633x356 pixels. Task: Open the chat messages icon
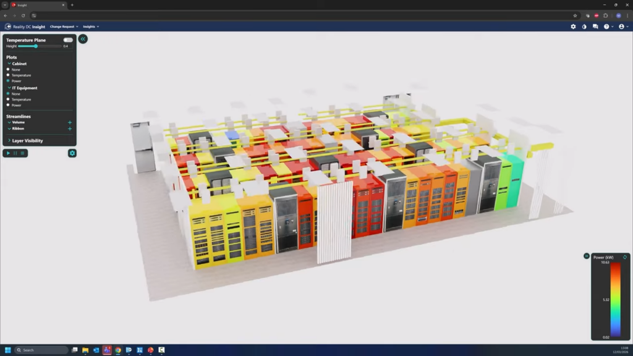pyautogui.click(x=595, y=27)
